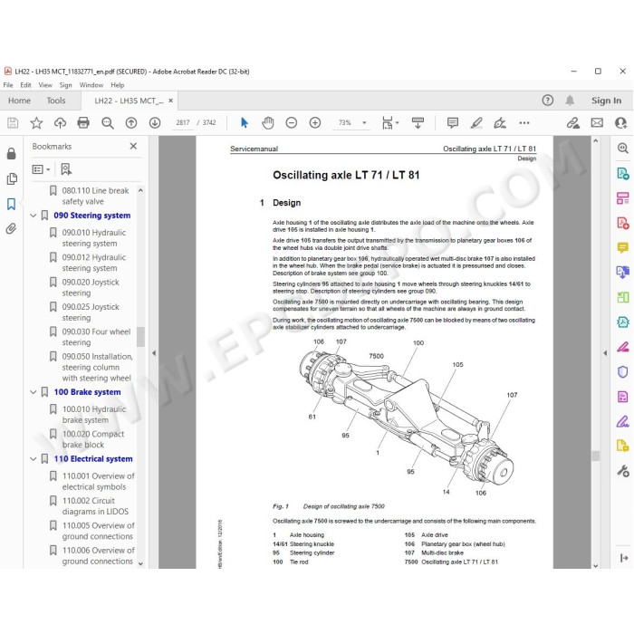Collapse 100 Brake system bookmark

[x=34, y=392]
